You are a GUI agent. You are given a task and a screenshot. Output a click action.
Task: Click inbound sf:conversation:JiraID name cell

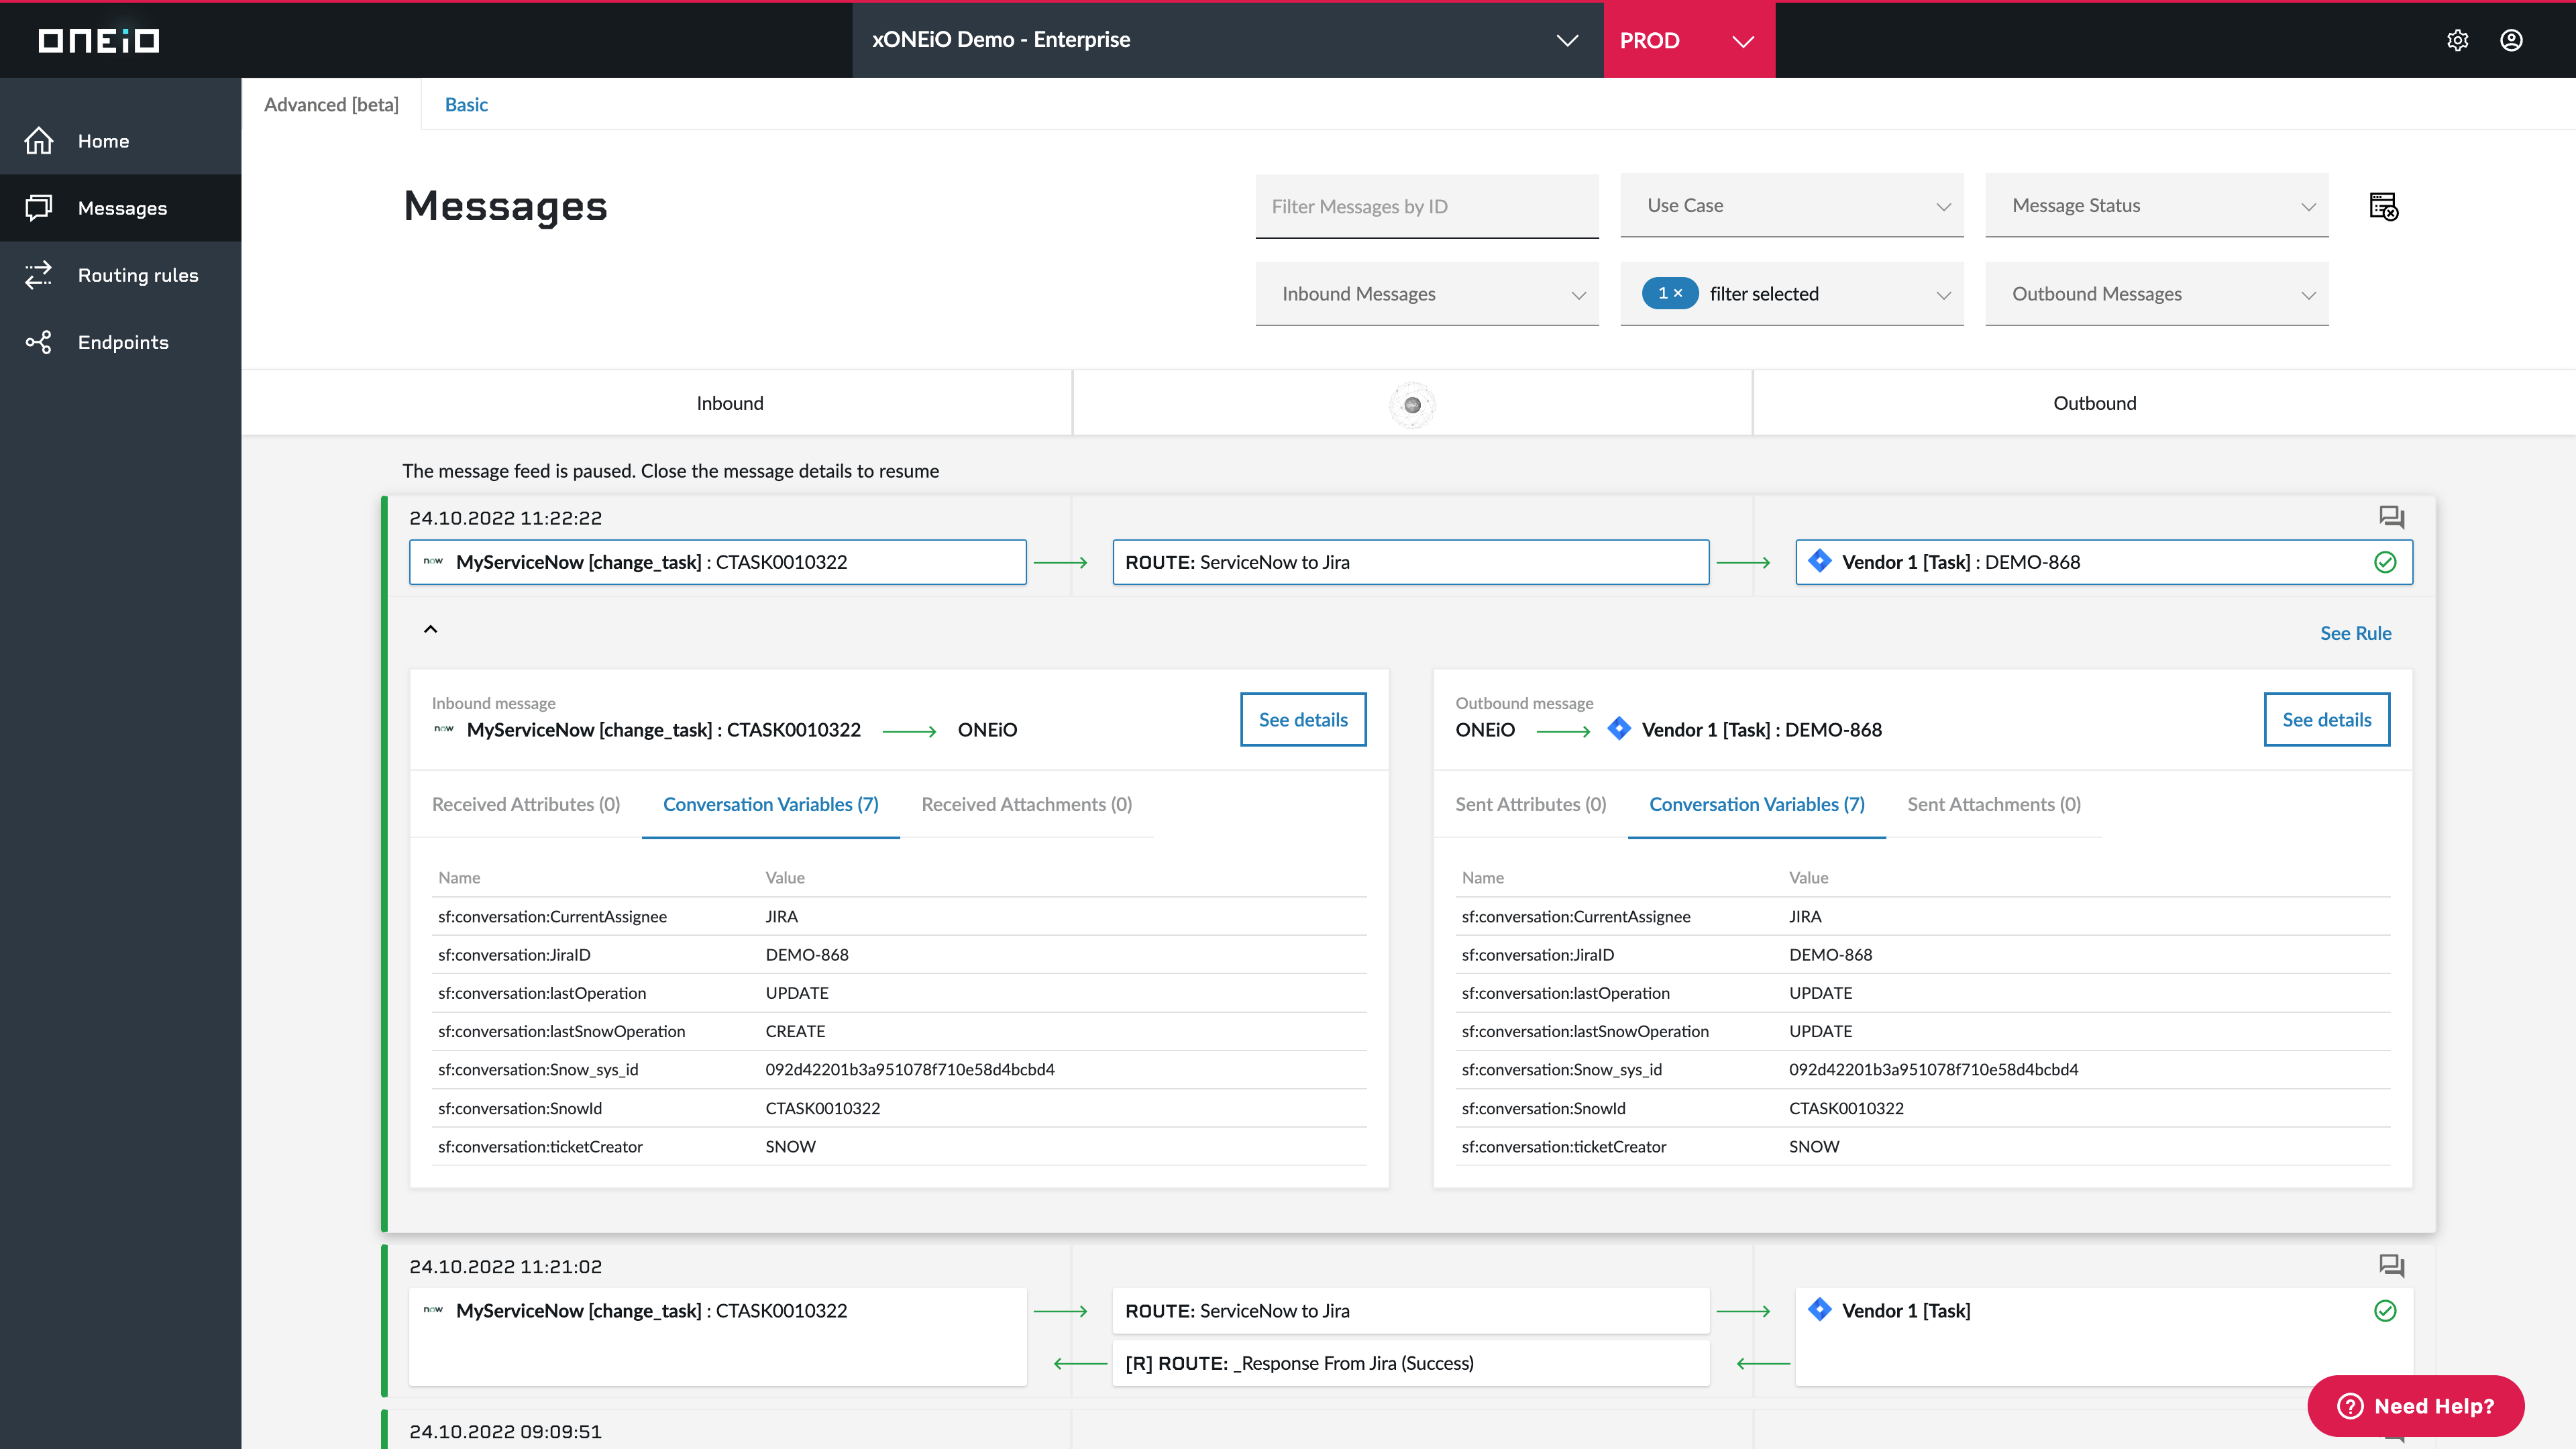tap(514, 955)
